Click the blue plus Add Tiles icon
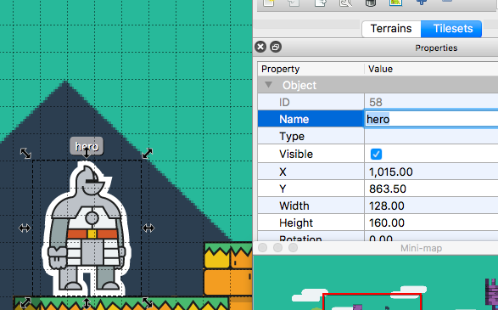The image size is (498, 310). click(x=422, y=3)
